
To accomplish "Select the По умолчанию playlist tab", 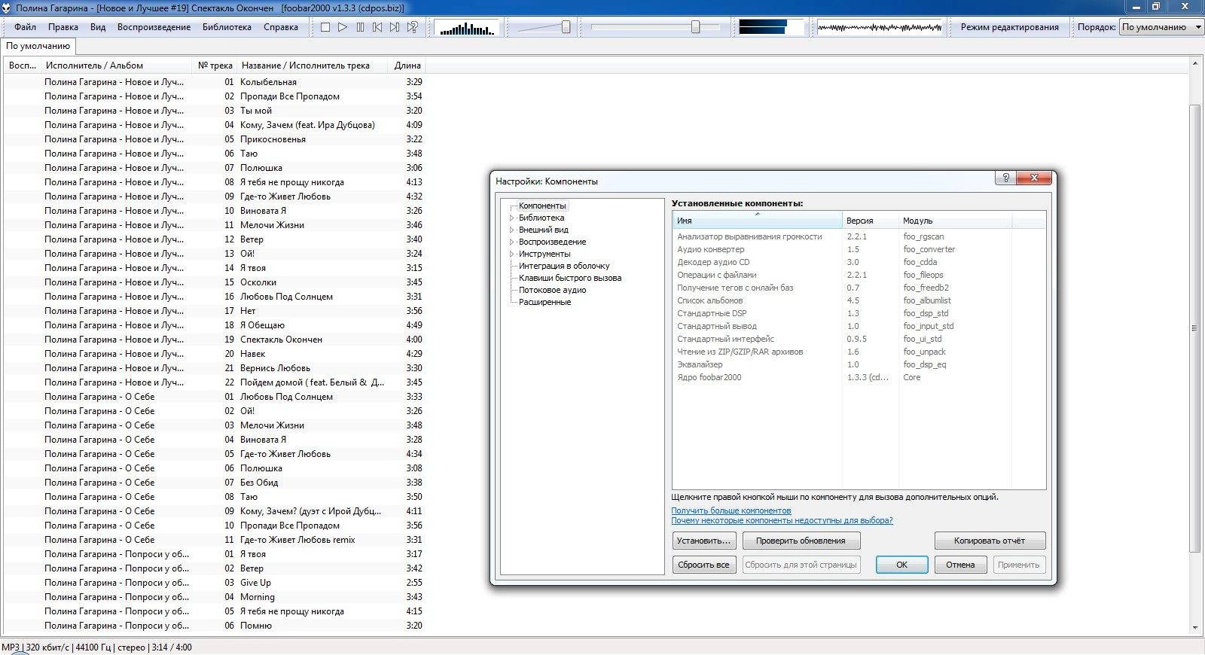I will click(x=38, y=46).
